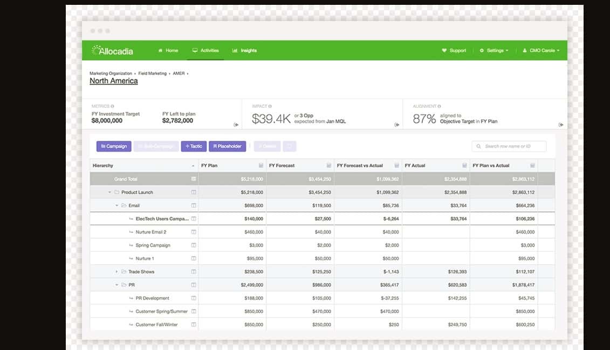Open the CMO Carole user menu

point(541,51)
